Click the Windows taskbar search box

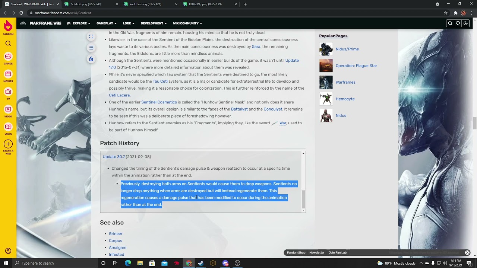click(55, 263)
